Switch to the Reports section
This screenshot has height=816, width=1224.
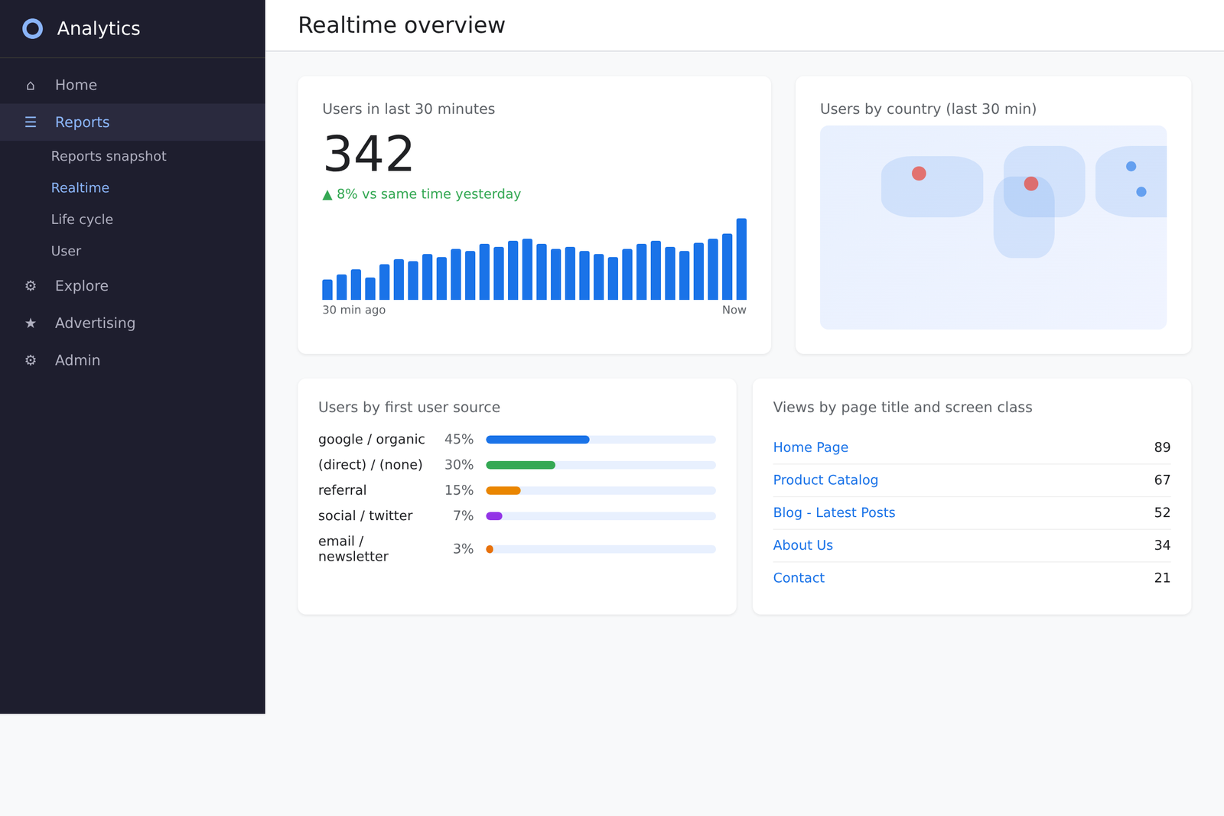[82, 122]
